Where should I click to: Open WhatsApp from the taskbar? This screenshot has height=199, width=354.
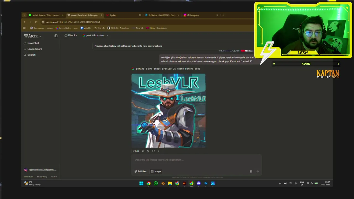click(x=156, y=183)
